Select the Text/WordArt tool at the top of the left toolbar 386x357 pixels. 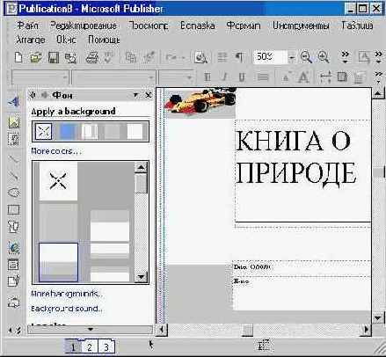coord(13,102)
